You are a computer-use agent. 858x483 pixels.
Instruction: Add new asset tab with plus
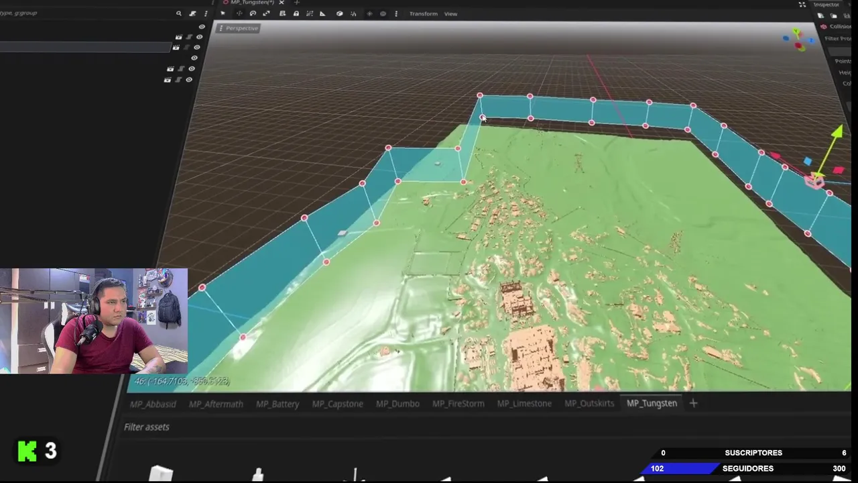693,403
